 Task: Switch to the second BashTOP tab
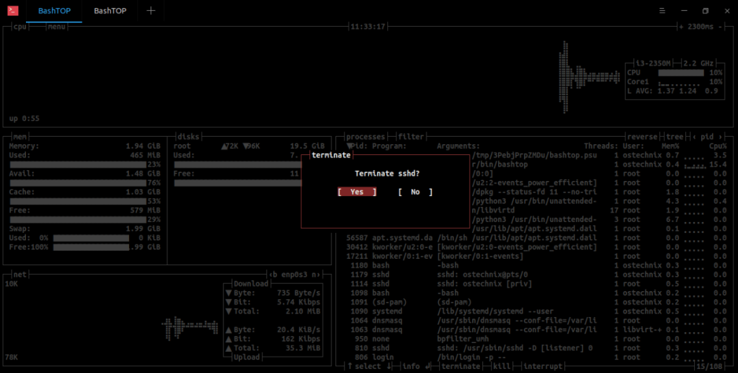(110, 11)
